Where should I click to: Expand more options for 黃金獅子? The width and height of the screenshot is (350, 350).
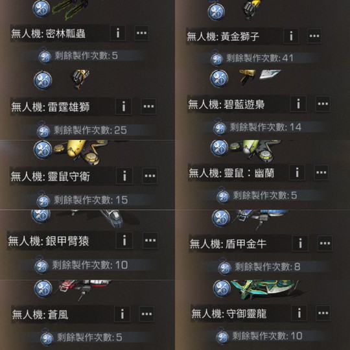[314, 36]
